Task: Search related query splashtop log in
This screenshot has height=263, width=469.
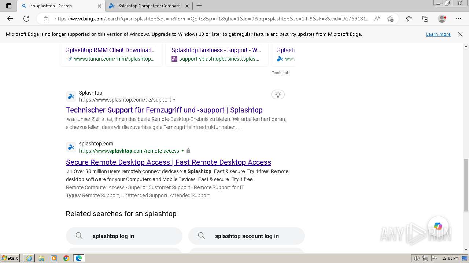Action: point(124,236)
